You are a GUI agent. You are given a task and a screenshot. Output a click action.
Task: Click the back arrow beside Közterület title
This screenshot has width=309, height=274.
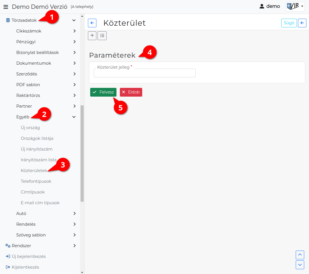pyautogui.click(x=92, y=23)
